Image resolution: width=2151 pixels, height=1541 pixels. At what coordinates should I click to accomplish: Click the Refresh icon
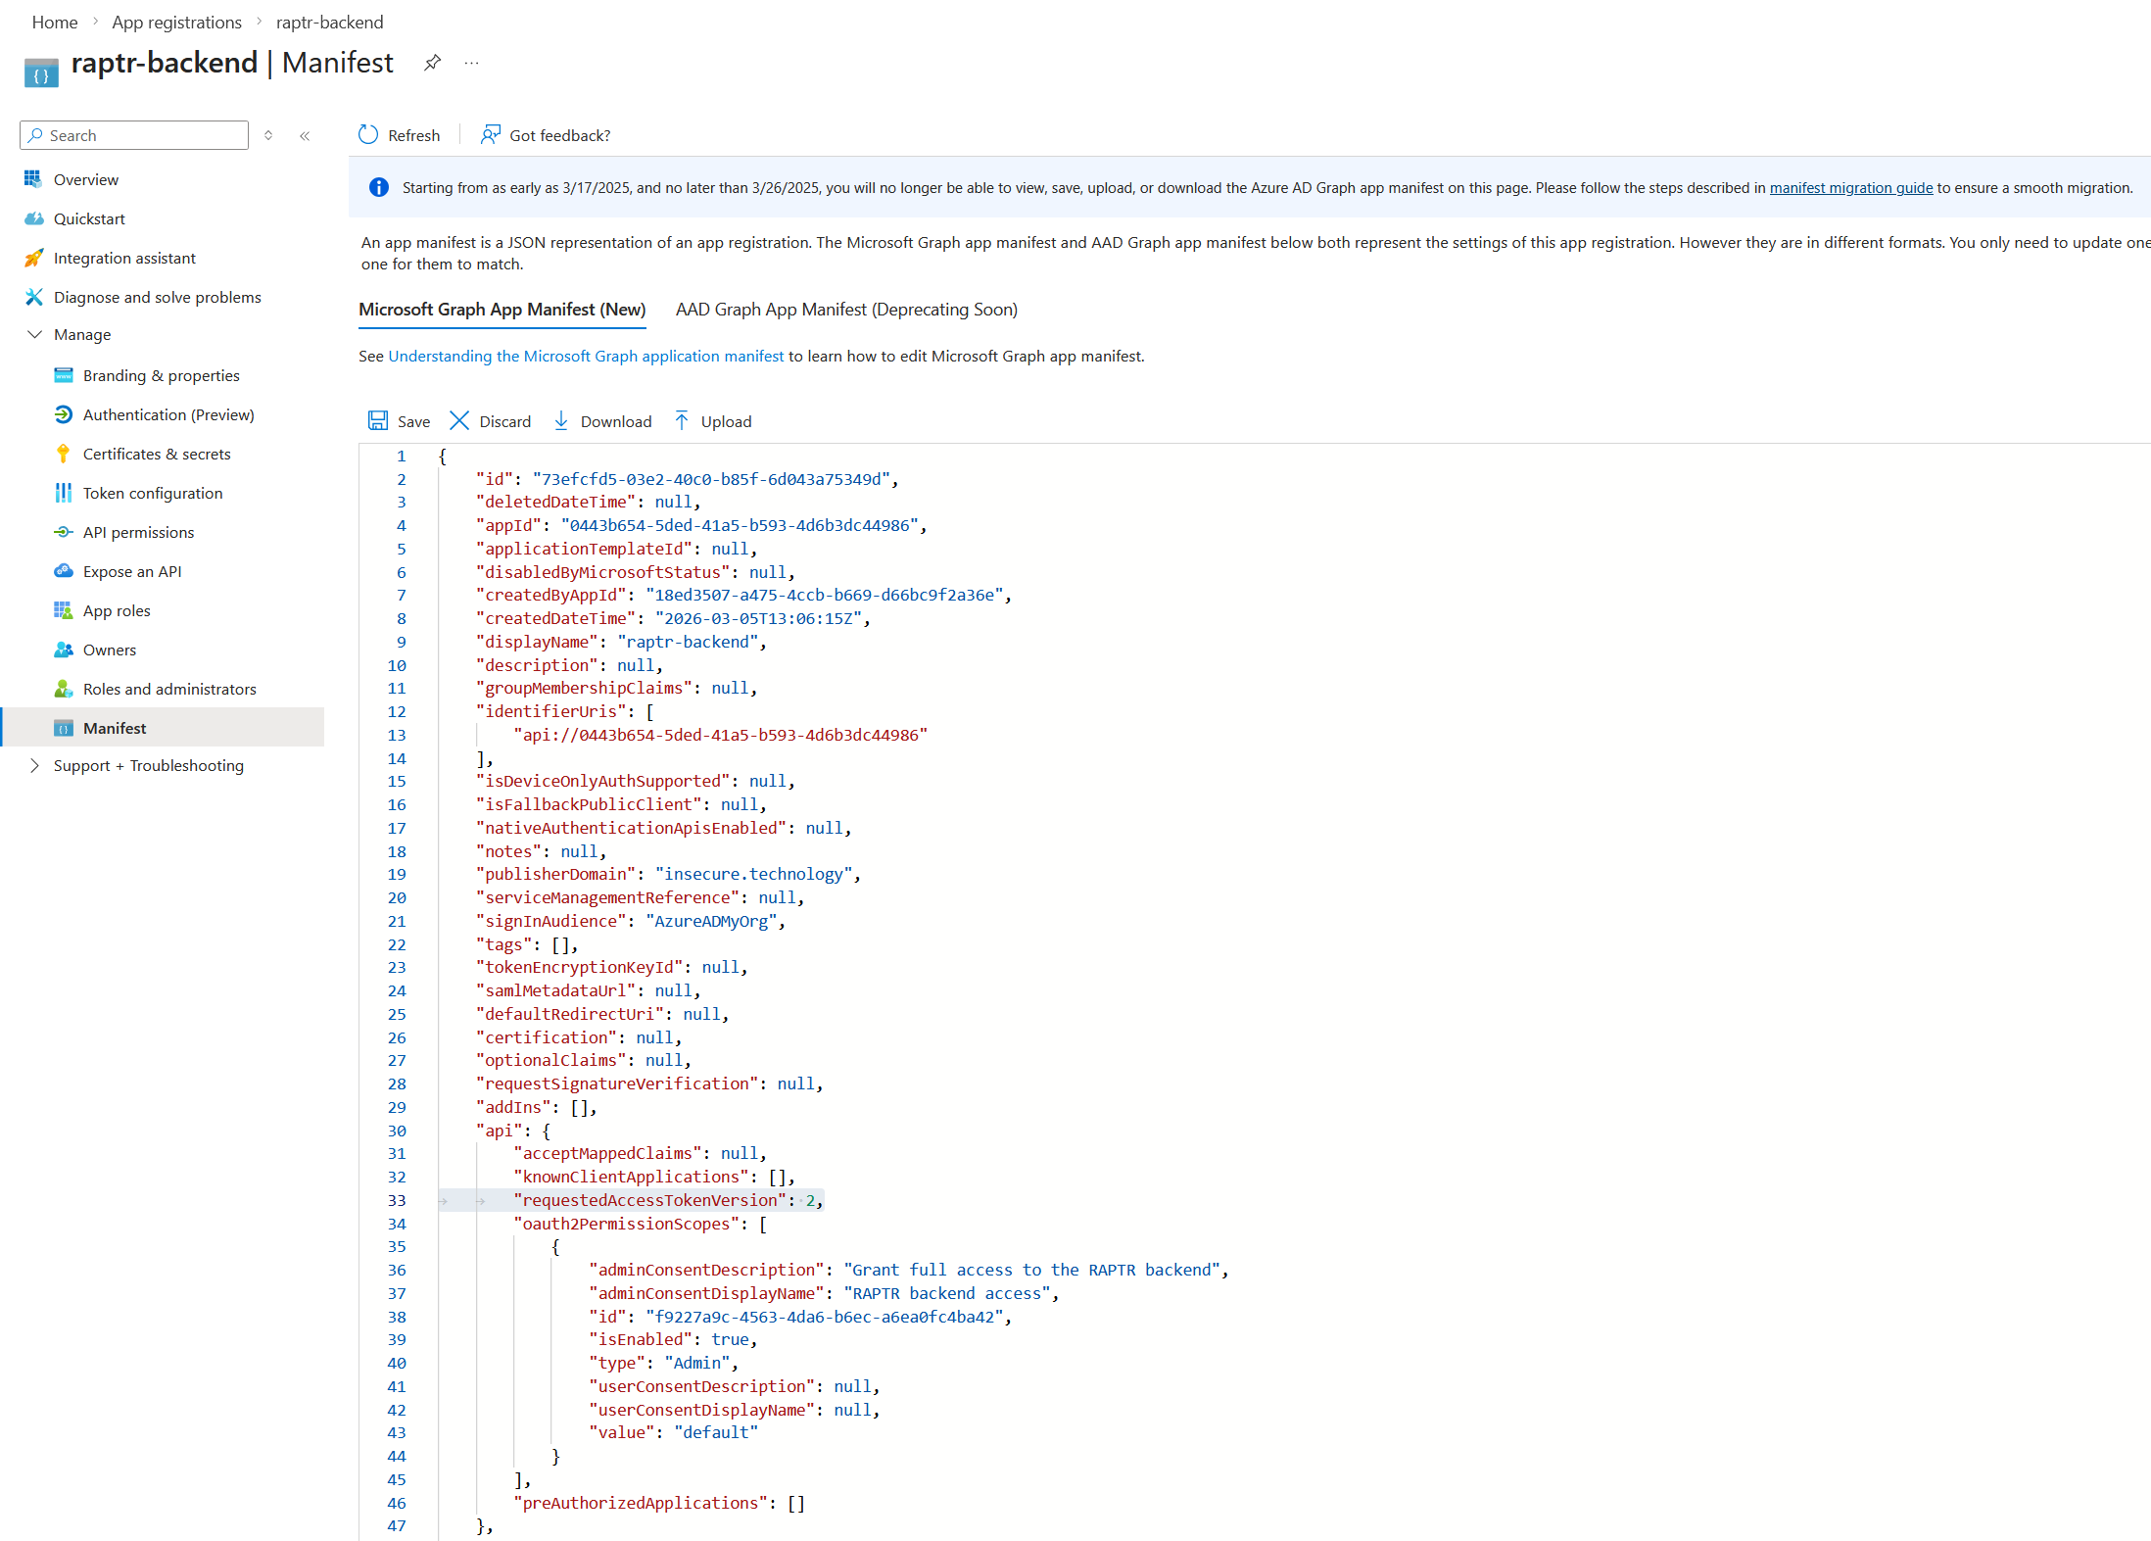click(x=368, y=135)
